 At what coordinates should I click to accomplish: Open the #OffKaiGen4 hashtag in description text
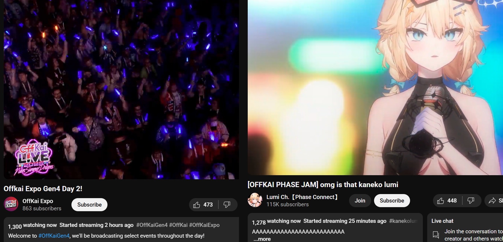[x=54, y=236]
